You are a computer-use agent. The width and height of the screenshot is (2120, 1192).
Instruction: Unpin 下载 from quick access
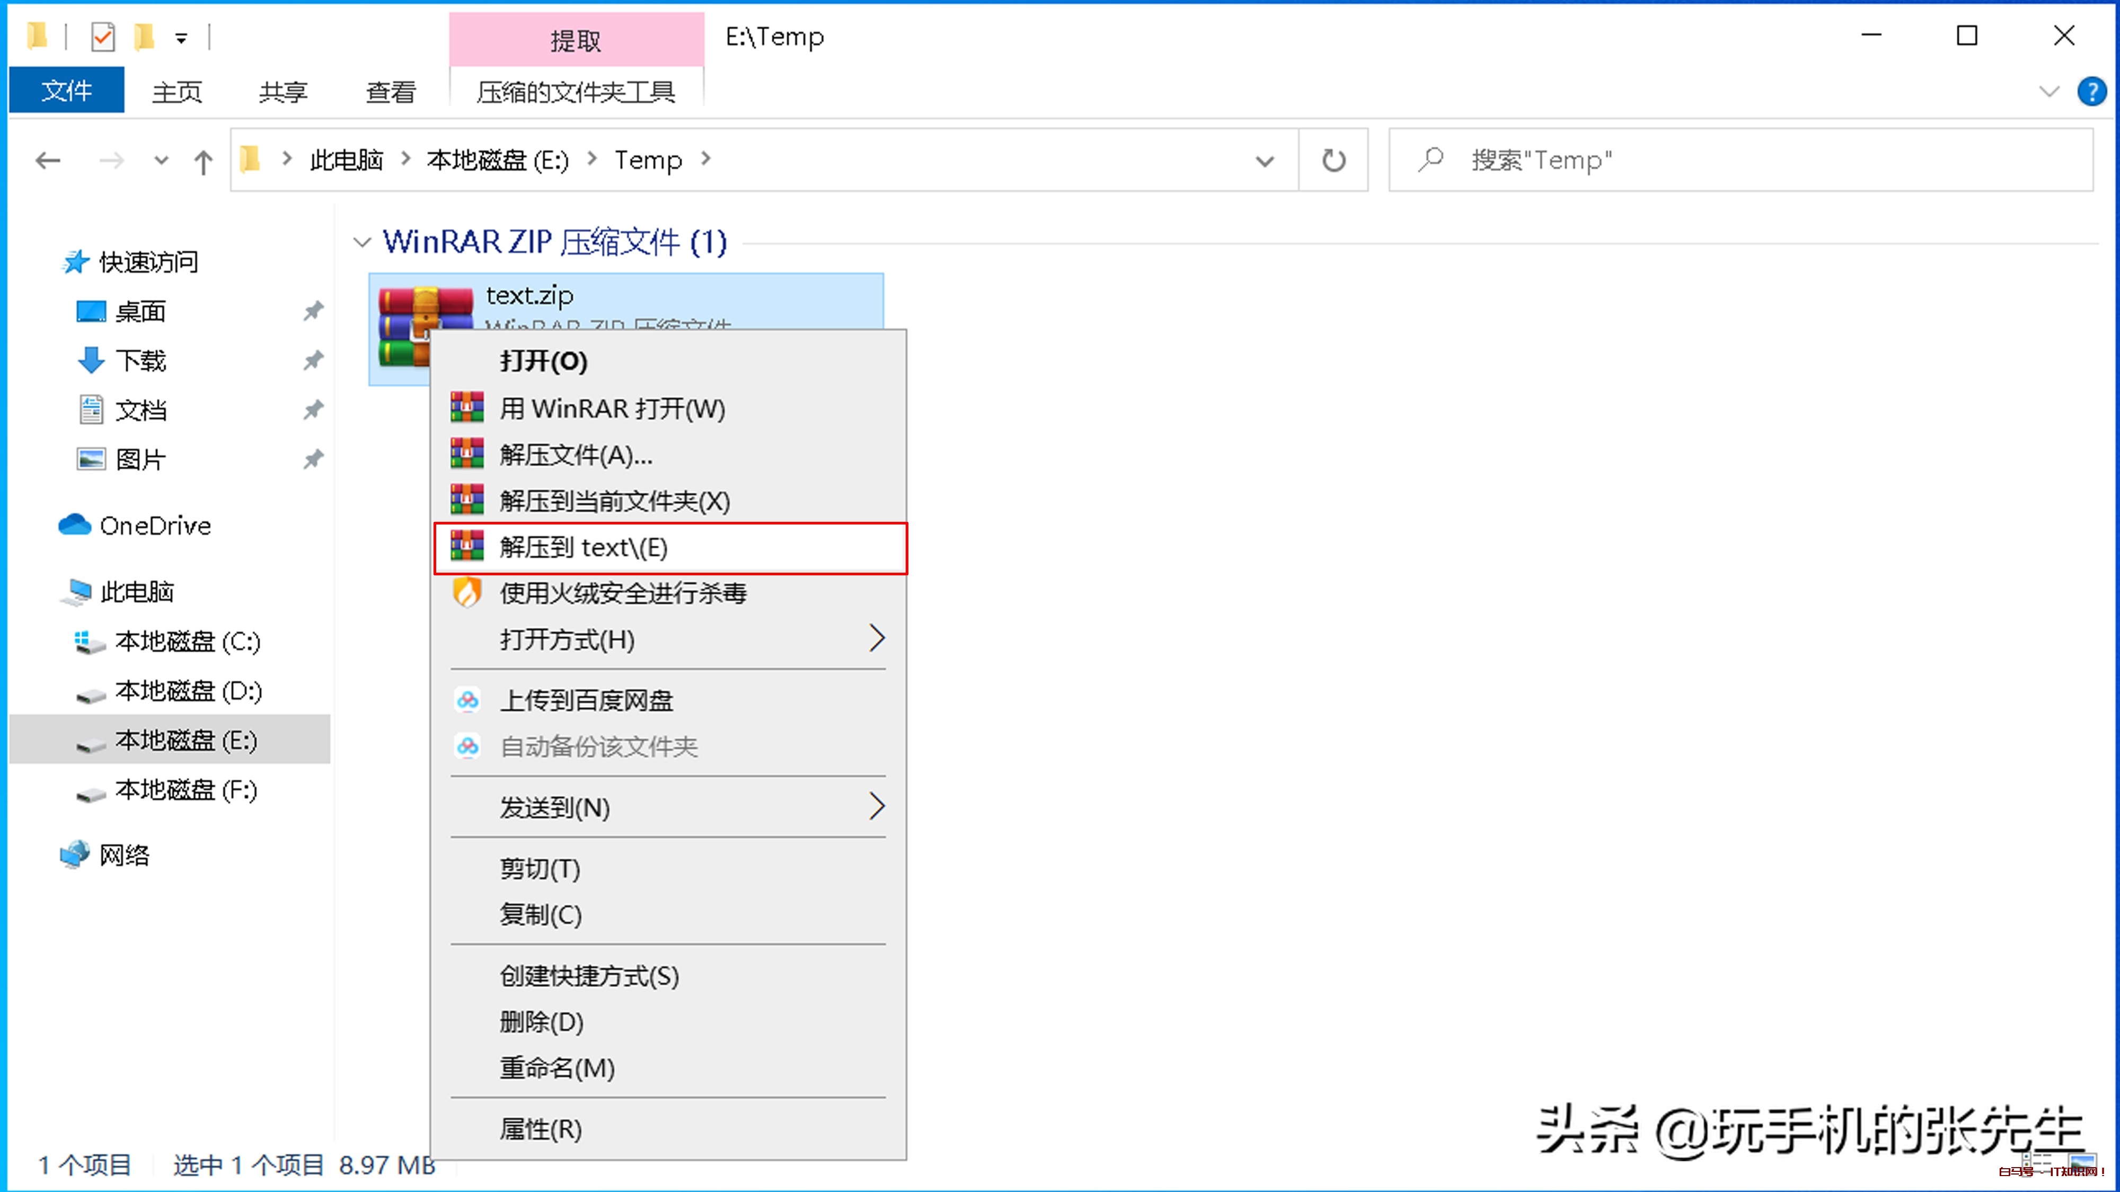pos(314,360)
